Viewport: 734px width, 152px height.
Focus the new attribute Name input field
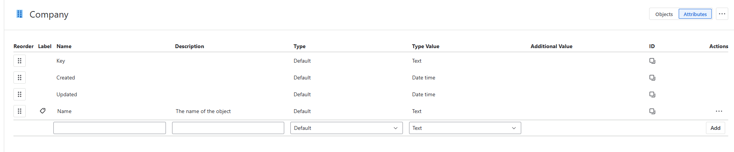pos(109,128)
